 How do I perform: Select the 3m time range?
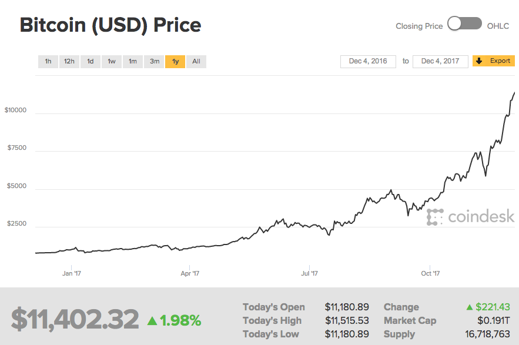click(153, 61)
